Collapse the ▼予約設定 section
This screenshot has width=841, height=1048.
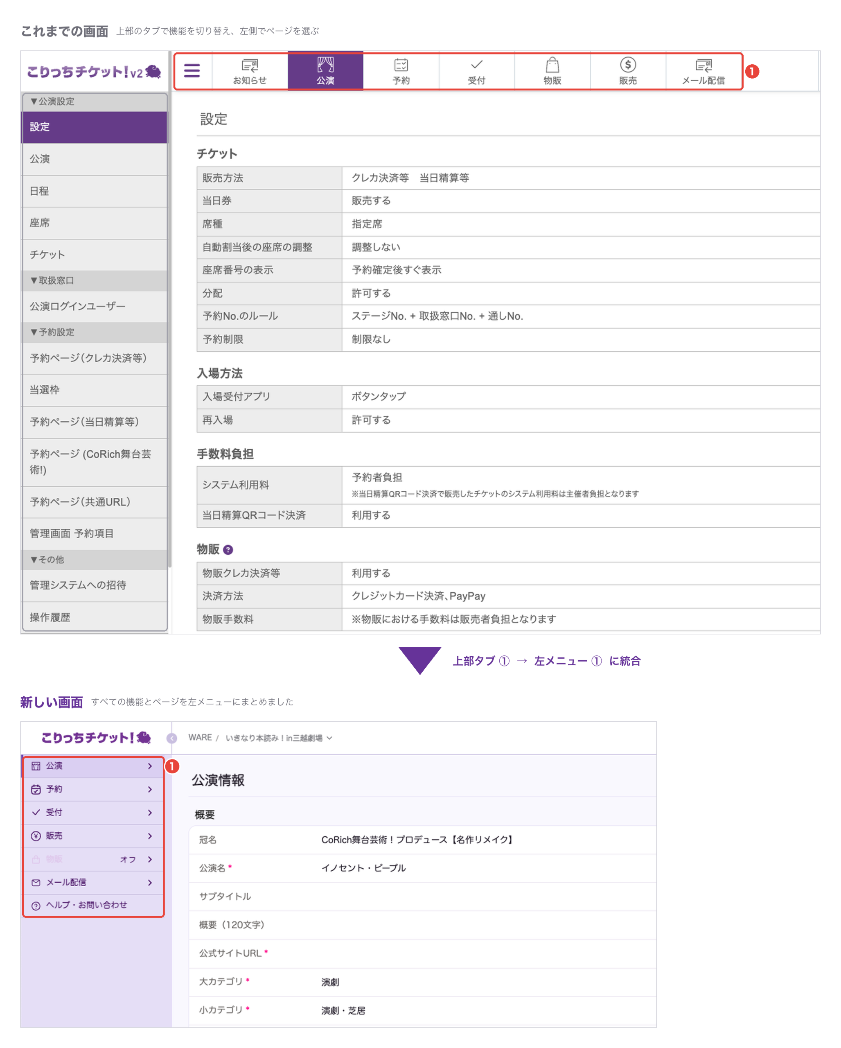[x=95, y=332]
